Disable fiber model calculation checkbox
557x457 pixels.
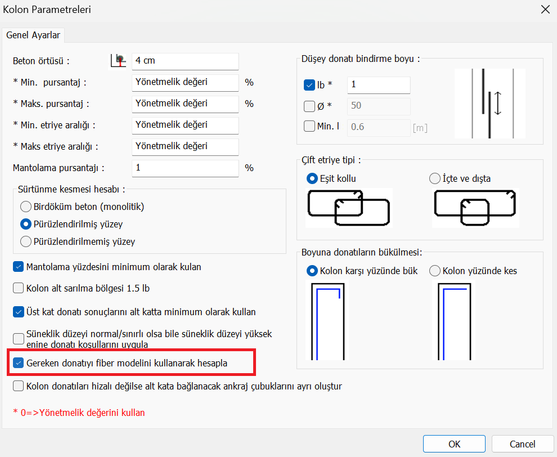tap(19, 364)
